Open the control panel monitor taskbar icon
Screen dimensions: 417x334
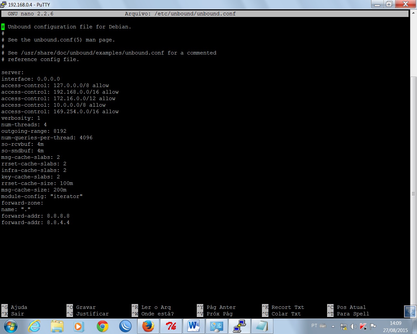[217, 326]
